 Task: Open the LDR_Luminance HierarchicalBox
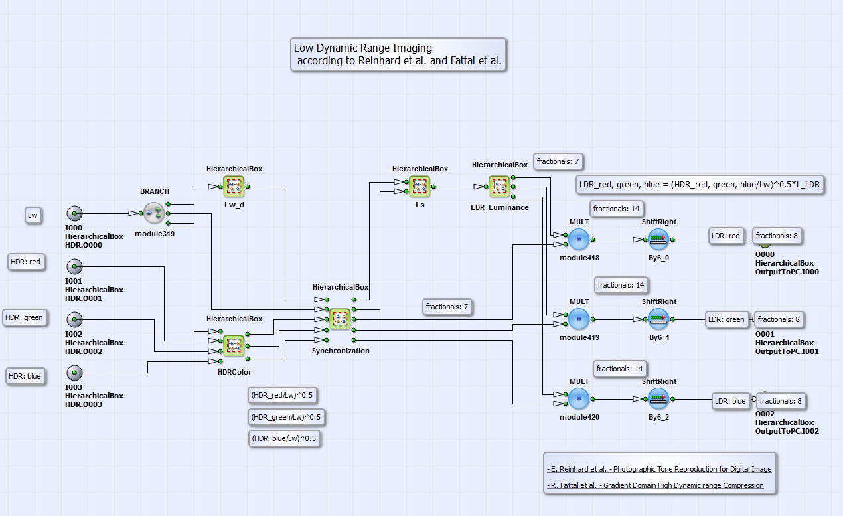click(x=499, y=187)
